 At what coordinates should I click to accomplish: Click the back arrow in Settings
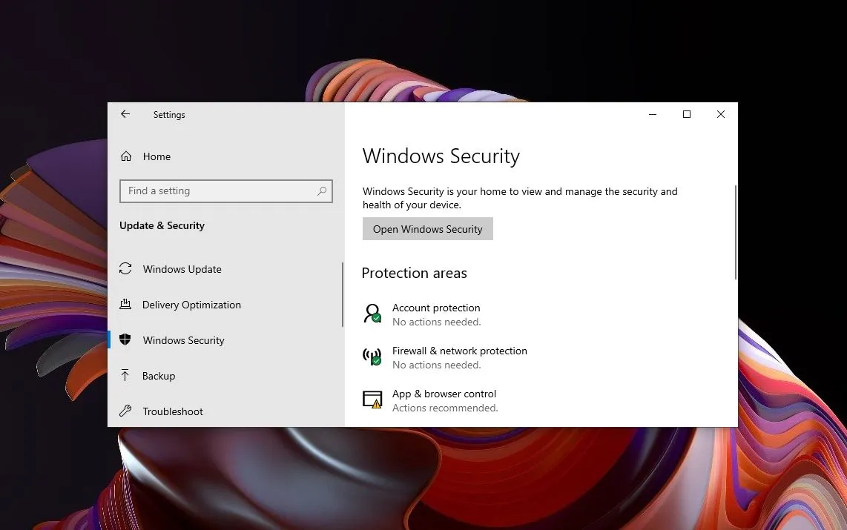point(125,114)
